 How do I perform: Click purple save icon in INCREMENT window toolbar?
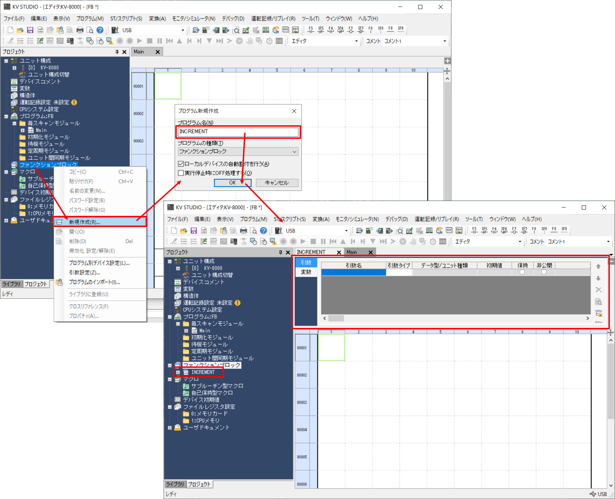[x=194, y=231]
